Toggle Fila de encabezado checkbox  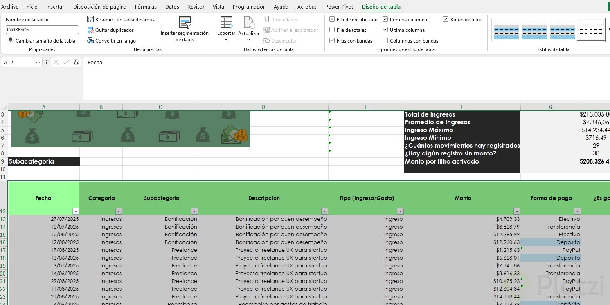click(x=332, y=19)
